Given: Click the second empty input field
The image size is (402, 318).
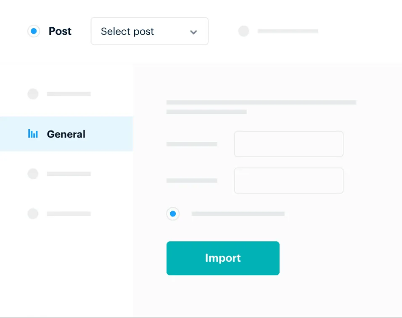Looking at the screenshot, I should 289,181.
